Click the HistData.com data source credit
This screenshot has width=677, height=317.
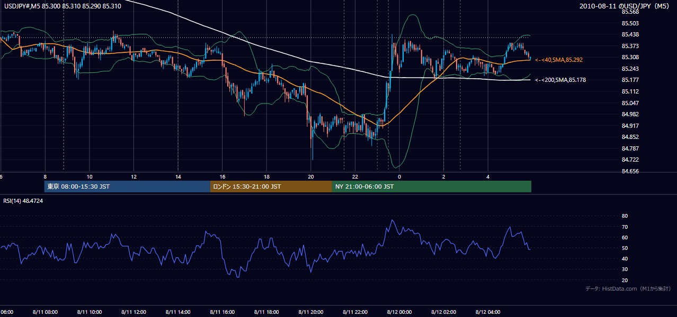(628, 288)
